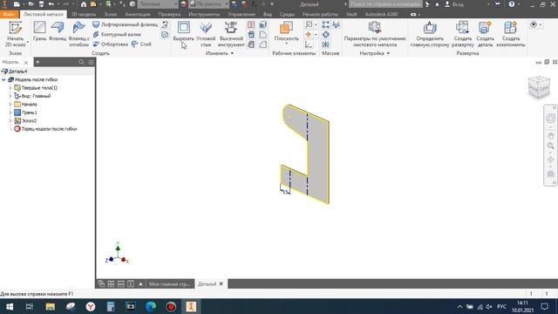Image resolution: width=558 pixels, height=314 pixels.
Task: Expand the Начало folder node
Action: (10, 105)
